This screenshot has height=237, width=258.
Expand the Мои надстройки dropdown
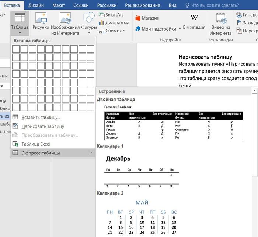click(x=180, y=29)
